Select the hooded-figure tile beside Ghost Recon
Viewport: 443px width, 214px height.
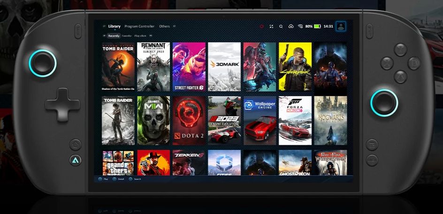click(260, 162)
